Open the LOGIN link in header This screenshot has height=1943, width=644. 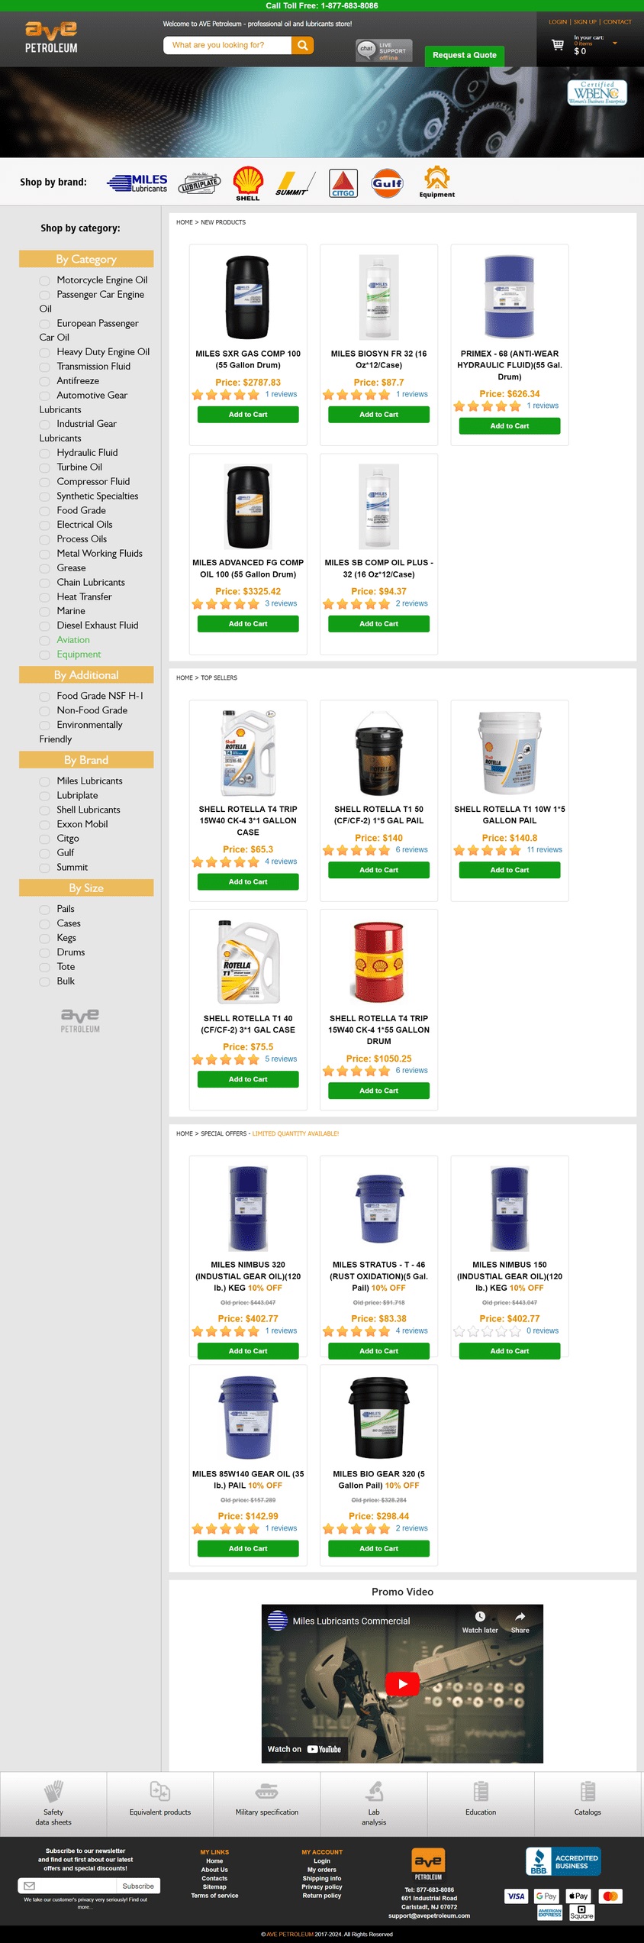pos(558,22)
